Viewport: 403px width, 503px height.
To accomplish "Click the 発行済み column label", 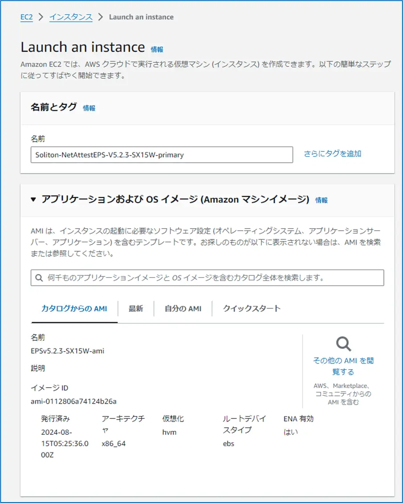I will pos(56,419).
